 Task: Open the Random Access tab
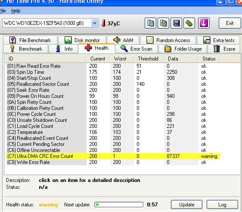point(168,40)
